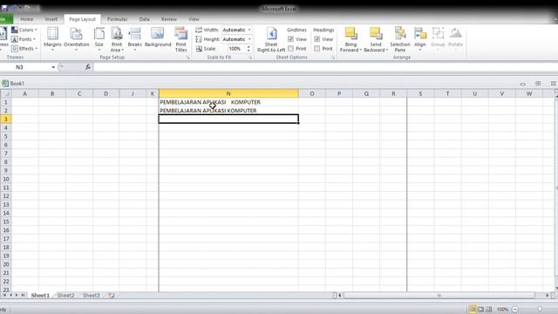Toggle Gridlines View checkbox
558x314 pixels.
[x=290, y=39]
